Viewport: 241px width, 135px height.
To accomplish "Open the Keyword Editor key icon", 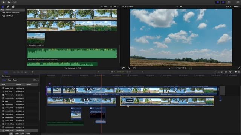I will point(9,2).
